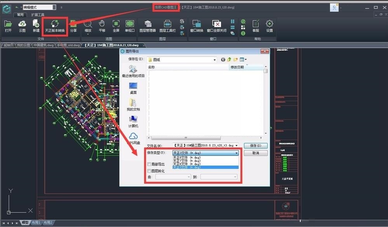The width and height of the screenshot is (388, 227).
Task: Click WPS网盘 in the dialog sidebar
Action: [x=133, y=138]
